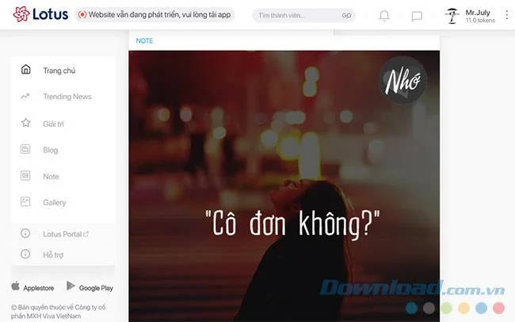
Task: Click the Tìm thành viên search field
Action: [297, 15]
